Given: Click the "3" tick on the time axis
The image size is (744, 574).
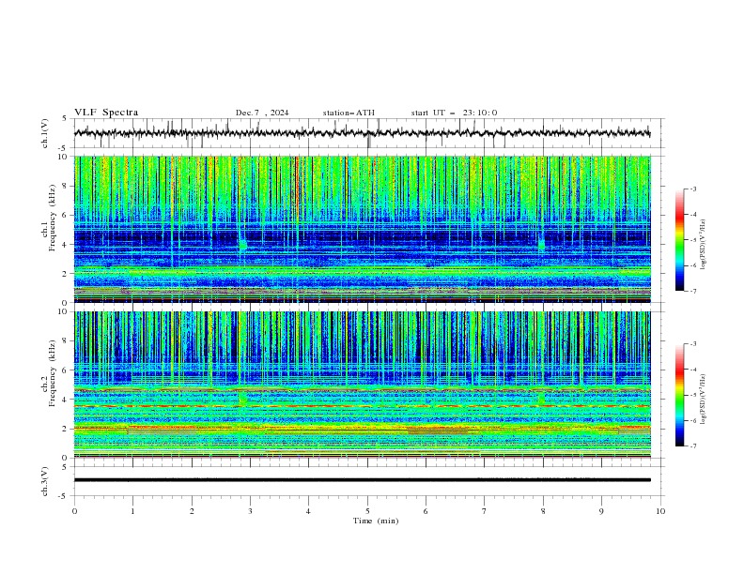Looking at the screenshot, I should 250,511.
